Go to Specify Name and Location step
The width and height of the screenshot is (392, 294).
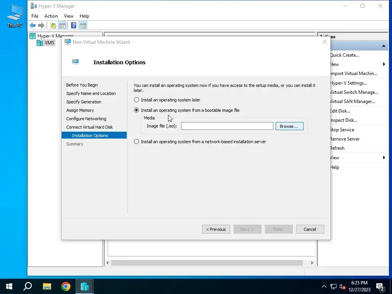91,93
